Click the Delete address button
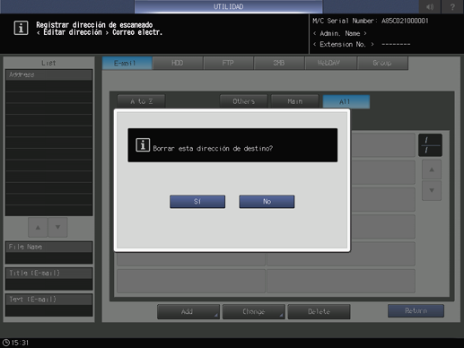The width and height of the screenshot is (464, 348). click(x=319, y=312)
